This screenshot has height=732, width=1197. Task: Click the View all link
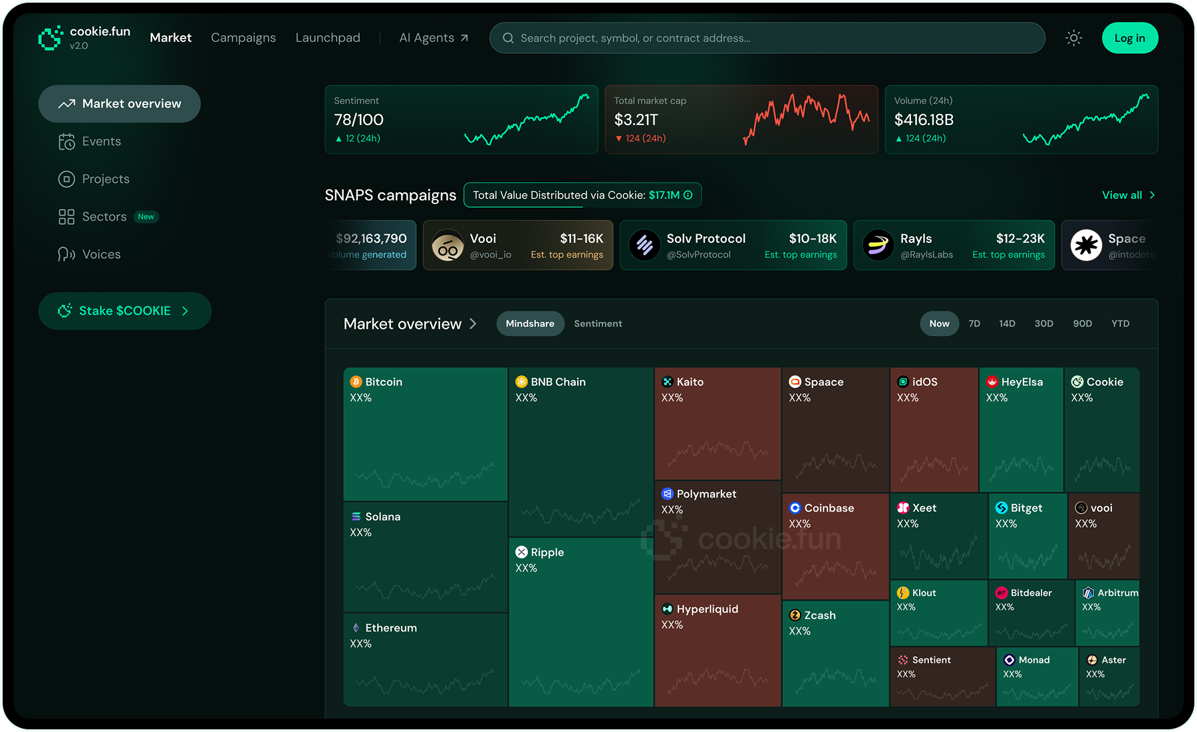(x=1129, y=195)
